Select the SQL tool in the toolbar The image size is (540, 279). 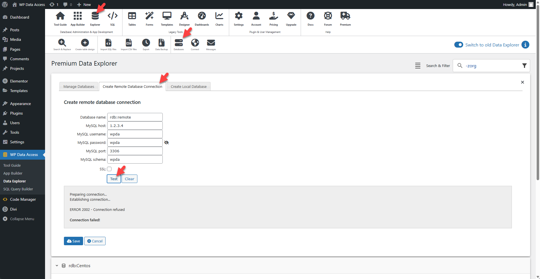(112, 18)
